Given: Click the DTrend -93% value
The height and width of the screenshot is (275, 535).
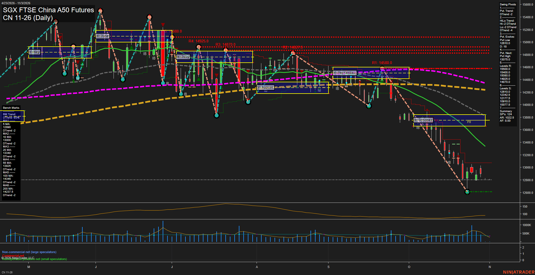Looking at the screenshot, I should point(11,118).
